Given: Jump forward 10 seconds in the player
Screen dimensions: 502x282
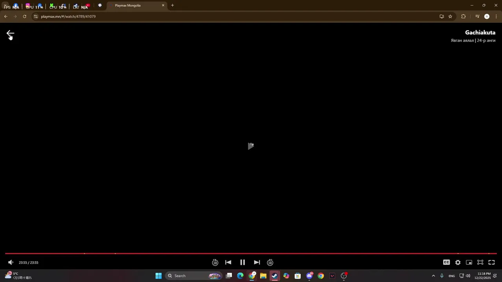Looking at the screenshot, I should [x=270, y=262].
